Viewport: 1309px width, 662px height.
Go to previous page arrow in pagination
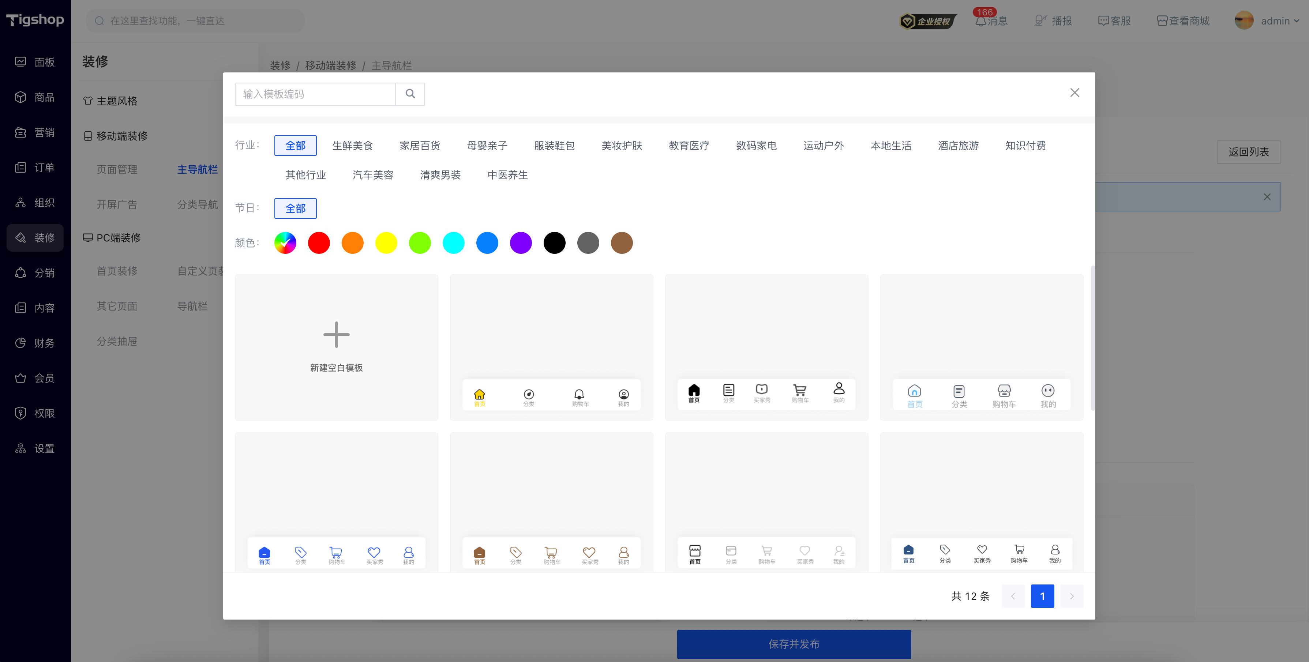click(1013, 596)
